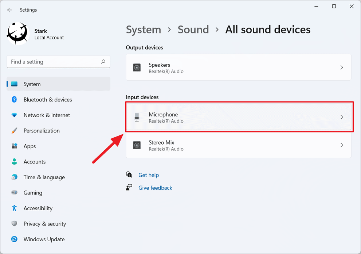The height and width of the screenshot is (254, 361).
Task: Expand the Microphone device properties
Action: click(x=239, y=117)
